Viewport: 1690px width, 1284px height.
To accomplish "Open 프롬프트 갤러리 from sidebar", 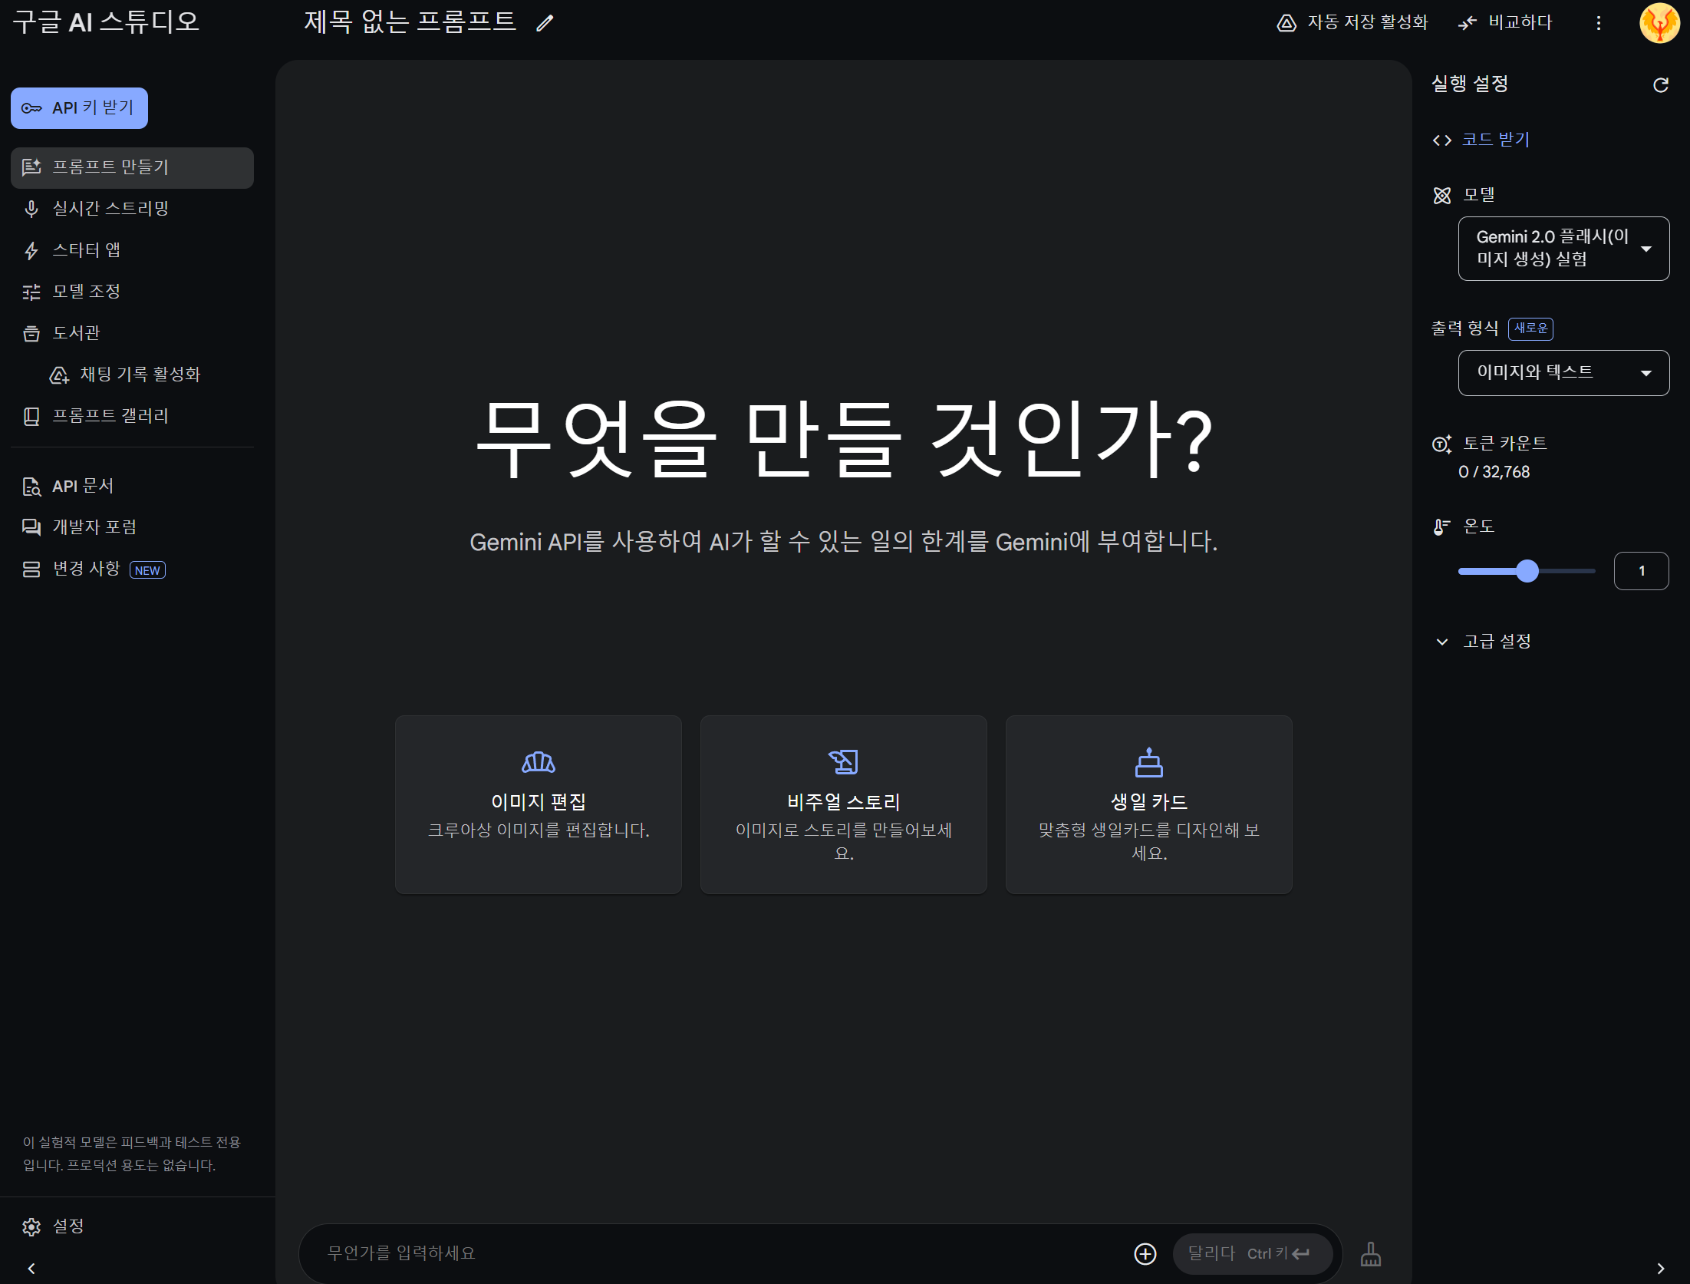I will [x=110, y=416].
